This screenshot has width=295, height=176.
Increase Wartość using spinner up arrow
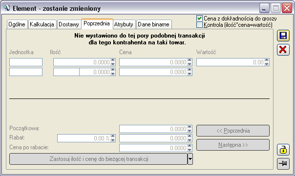tap(267, 60)
